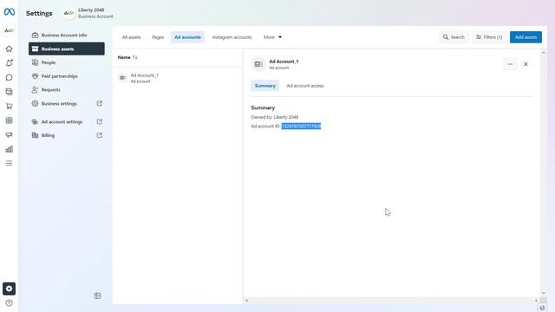The height and width of the screenshot is (312, 555).
Task: Open the all tools hamburger icon
Action: coord(10,163)
